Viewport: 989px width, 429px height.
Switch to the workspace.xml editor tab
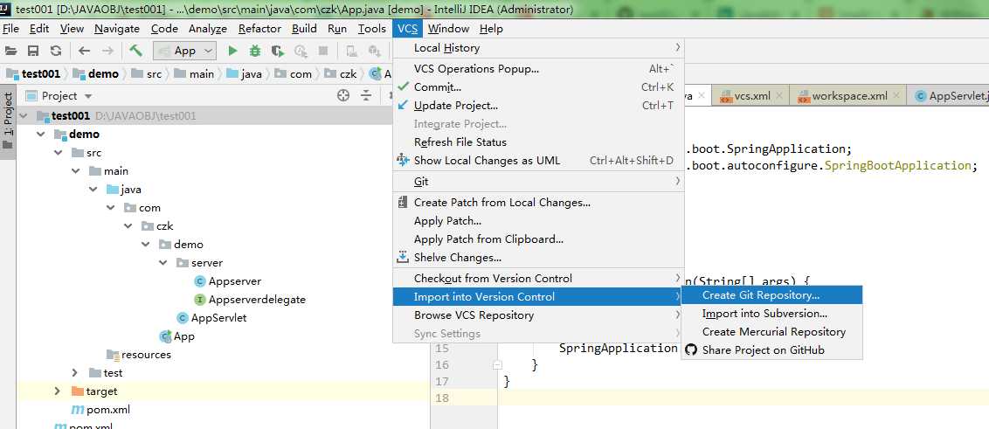point(849,96)
